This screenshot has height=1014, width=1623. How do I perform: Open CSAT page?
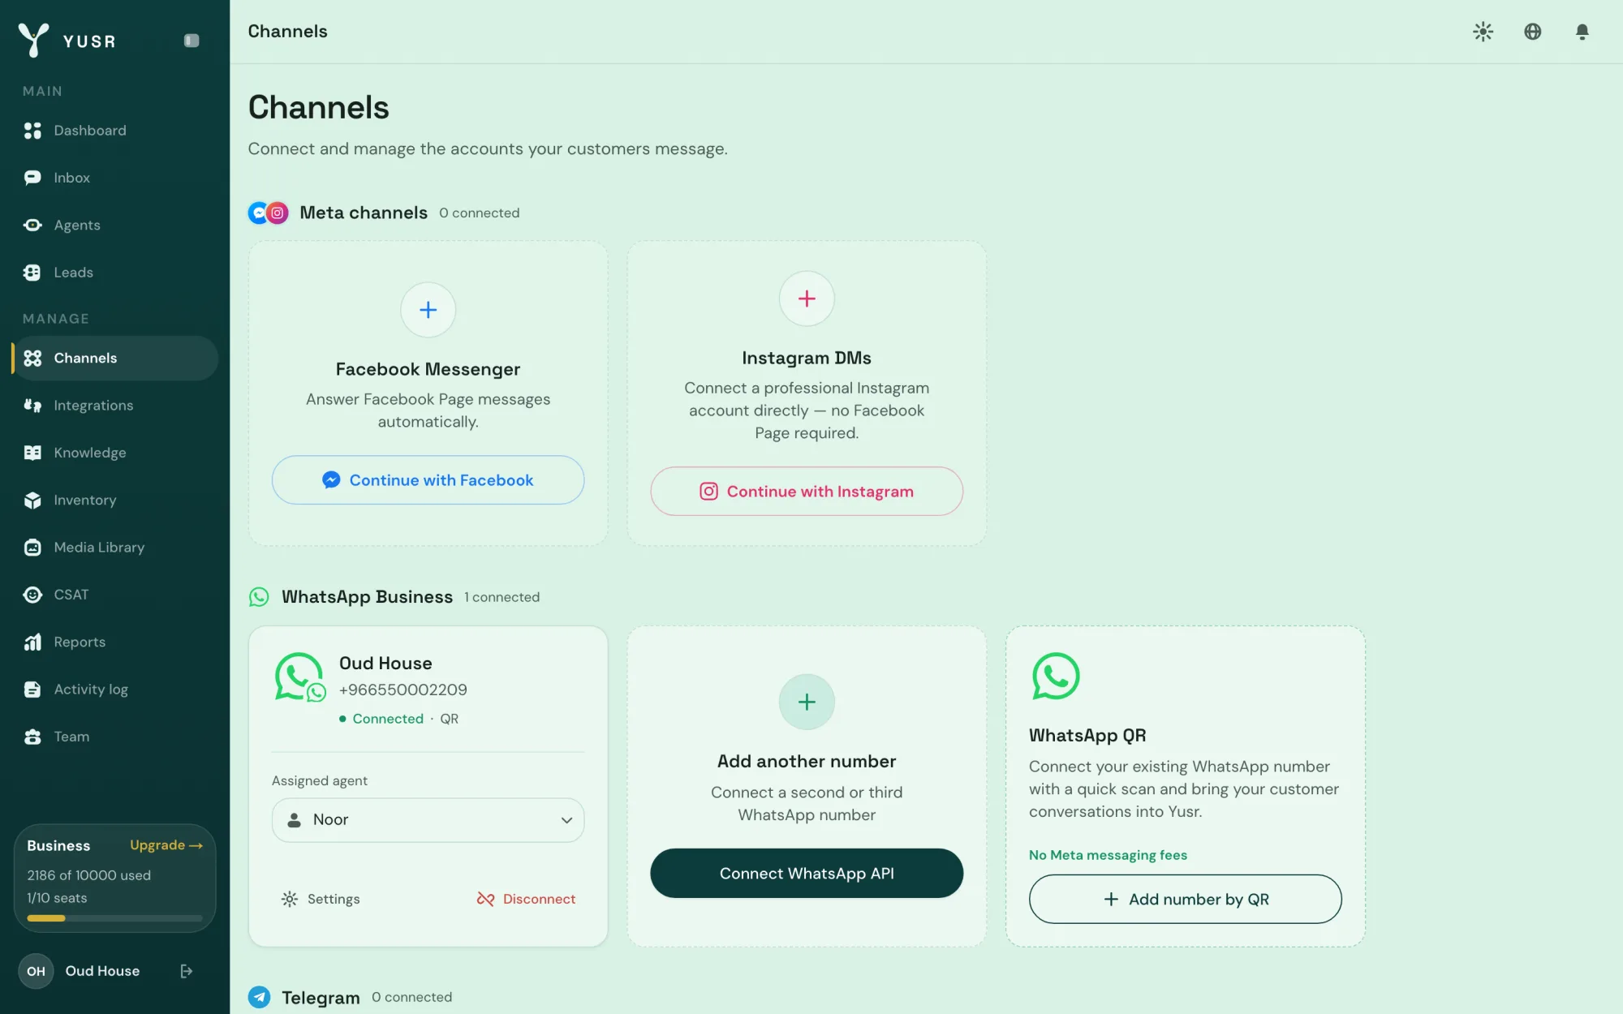point(114,595)
